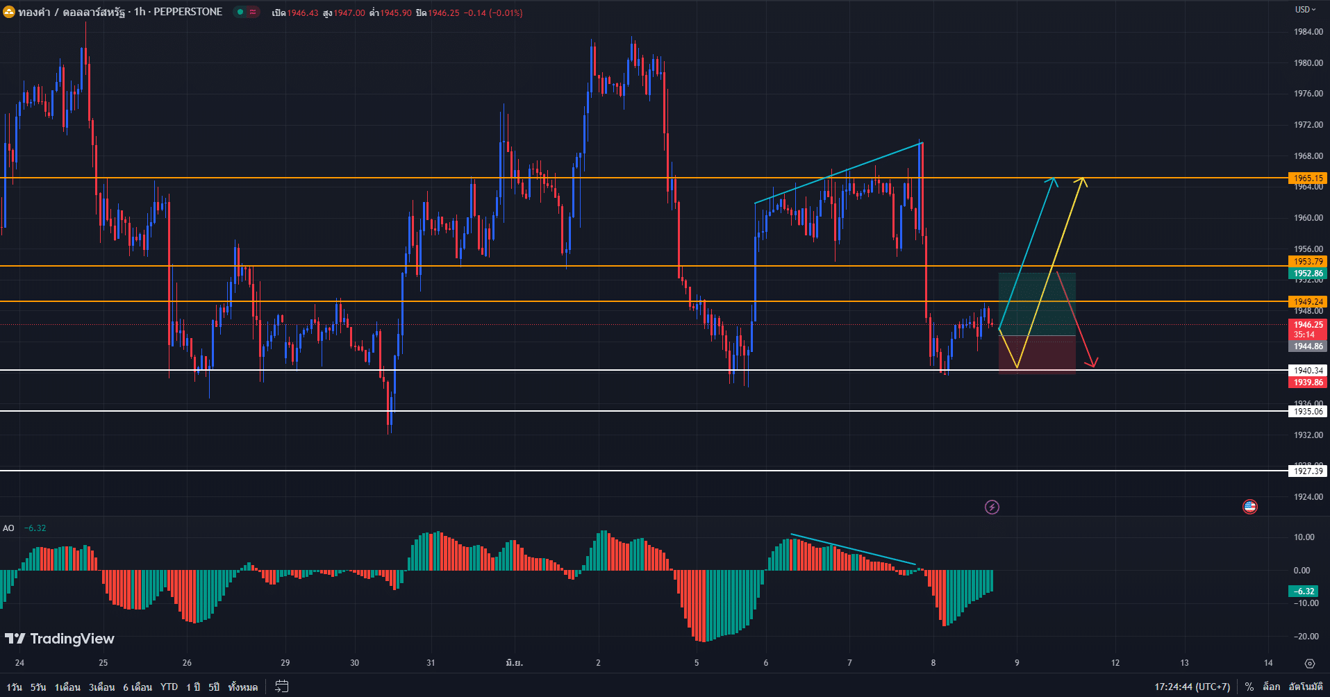Select the 6 เดือน range button
The height and width of the screenshot is (697, 1330).
tap(138, 687)
